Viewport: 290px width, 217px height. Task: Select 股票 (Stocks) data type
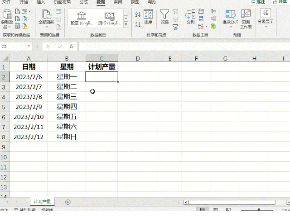point(82,19)
